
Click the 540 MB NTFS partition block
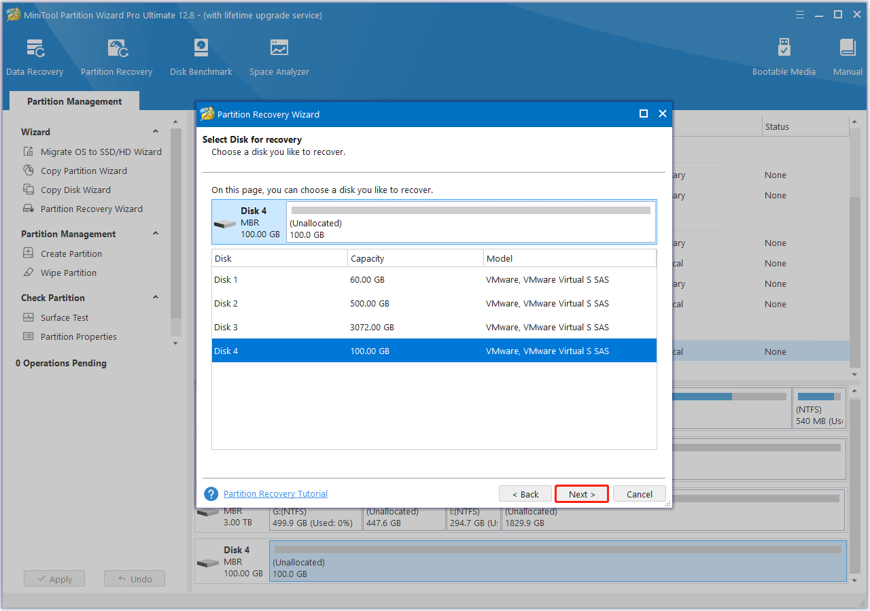tap(819, 408)
